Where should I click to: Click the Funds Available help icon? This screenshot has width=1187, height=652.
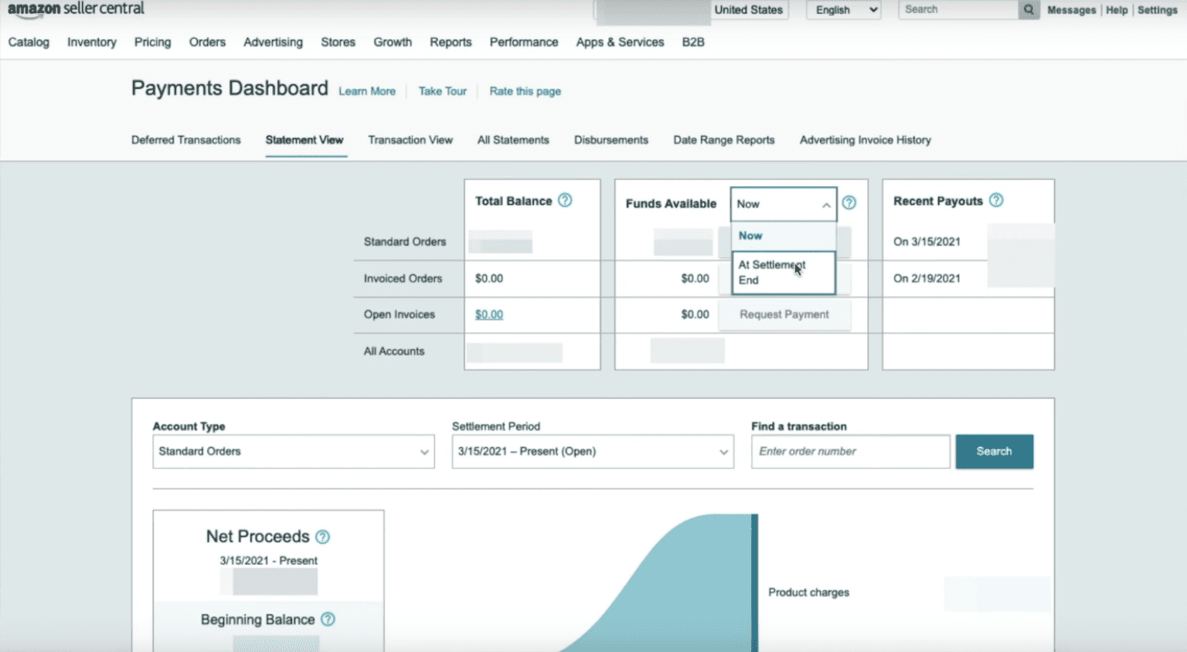click(x=849, y=202)
